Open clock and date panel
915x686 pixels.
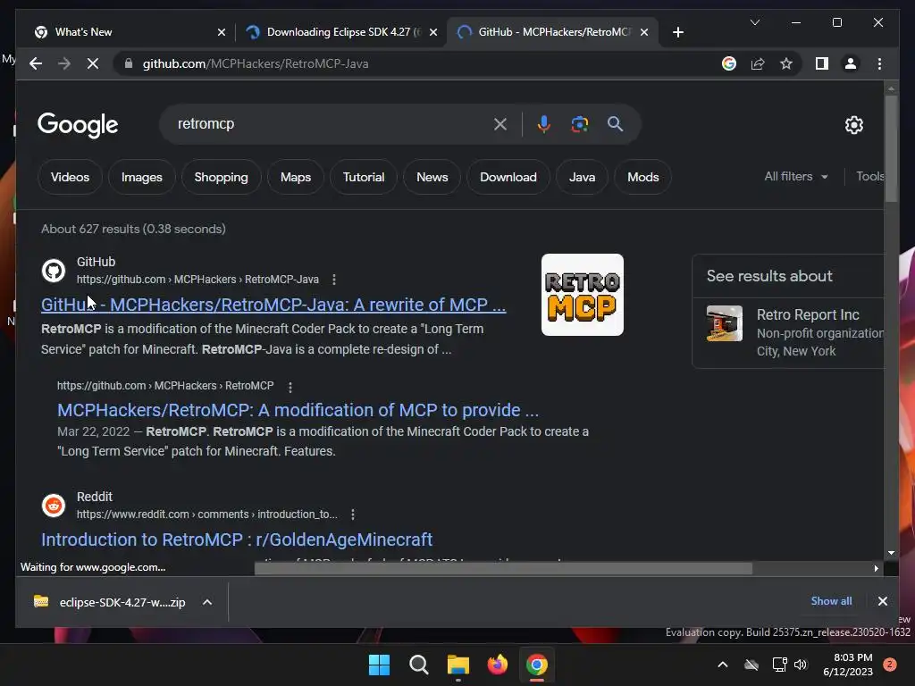point(848,665)
